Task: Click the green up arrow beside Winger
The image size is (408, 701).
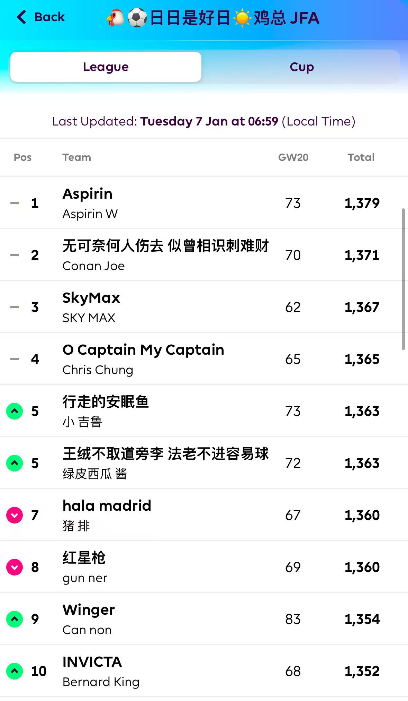Action: [15, 619]
